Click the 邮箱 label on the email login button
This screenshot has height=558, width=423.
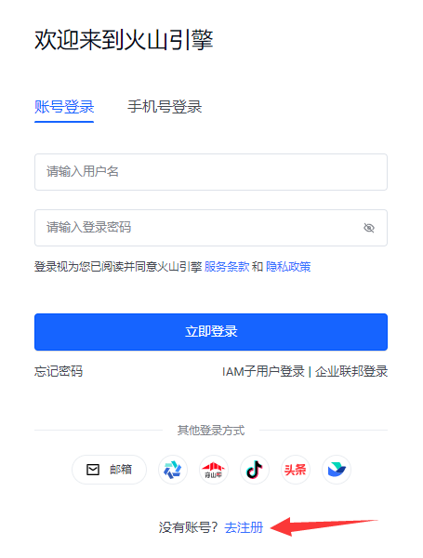[x=121, y=470]
